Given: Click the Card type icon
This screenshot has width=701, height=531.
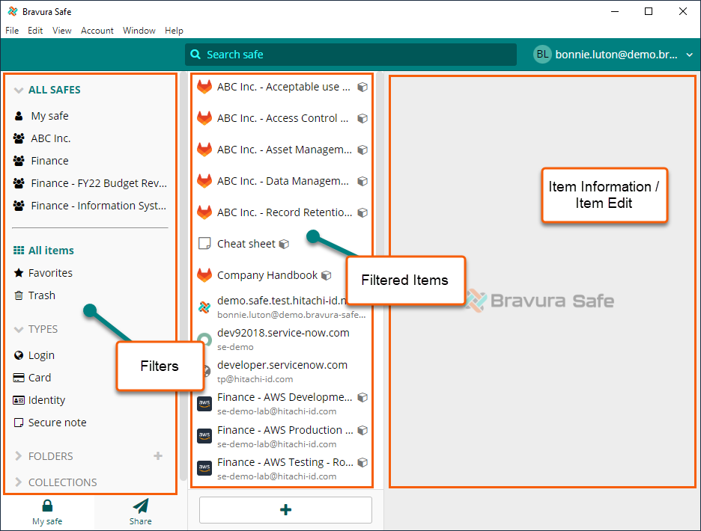Looking at the screenshot, I should coord(18,378).
